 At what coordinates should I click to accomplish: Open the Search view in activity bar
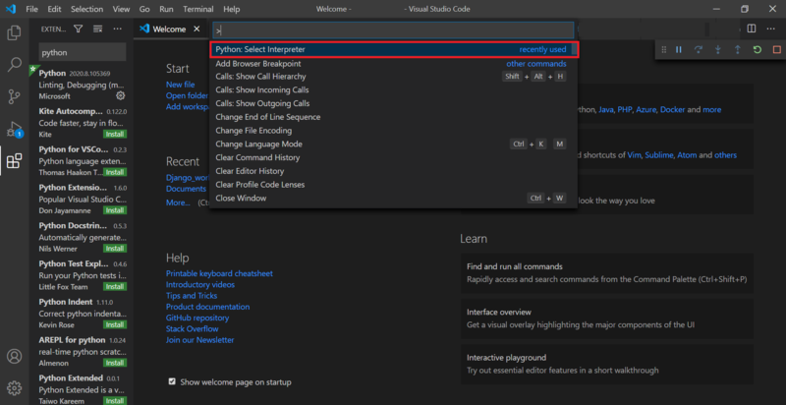click(x=14, y=65)
